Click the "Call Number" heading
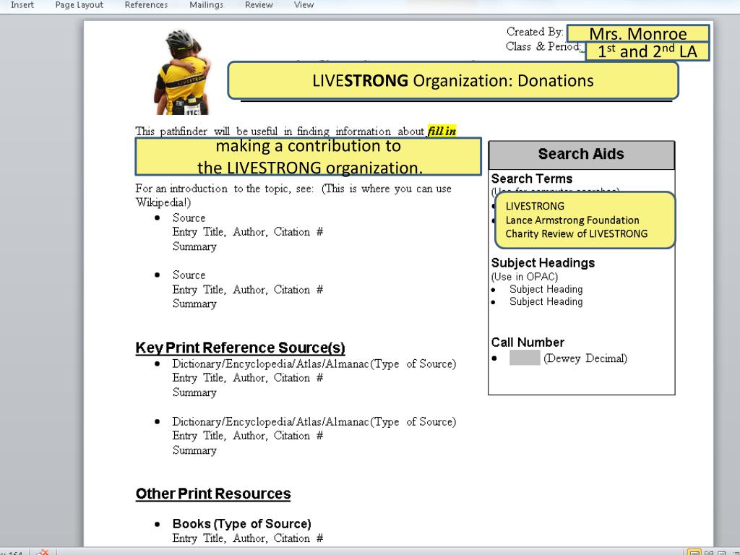Viewport: 740px width, 555px height. pyautogui.click(x=528, y=342)
